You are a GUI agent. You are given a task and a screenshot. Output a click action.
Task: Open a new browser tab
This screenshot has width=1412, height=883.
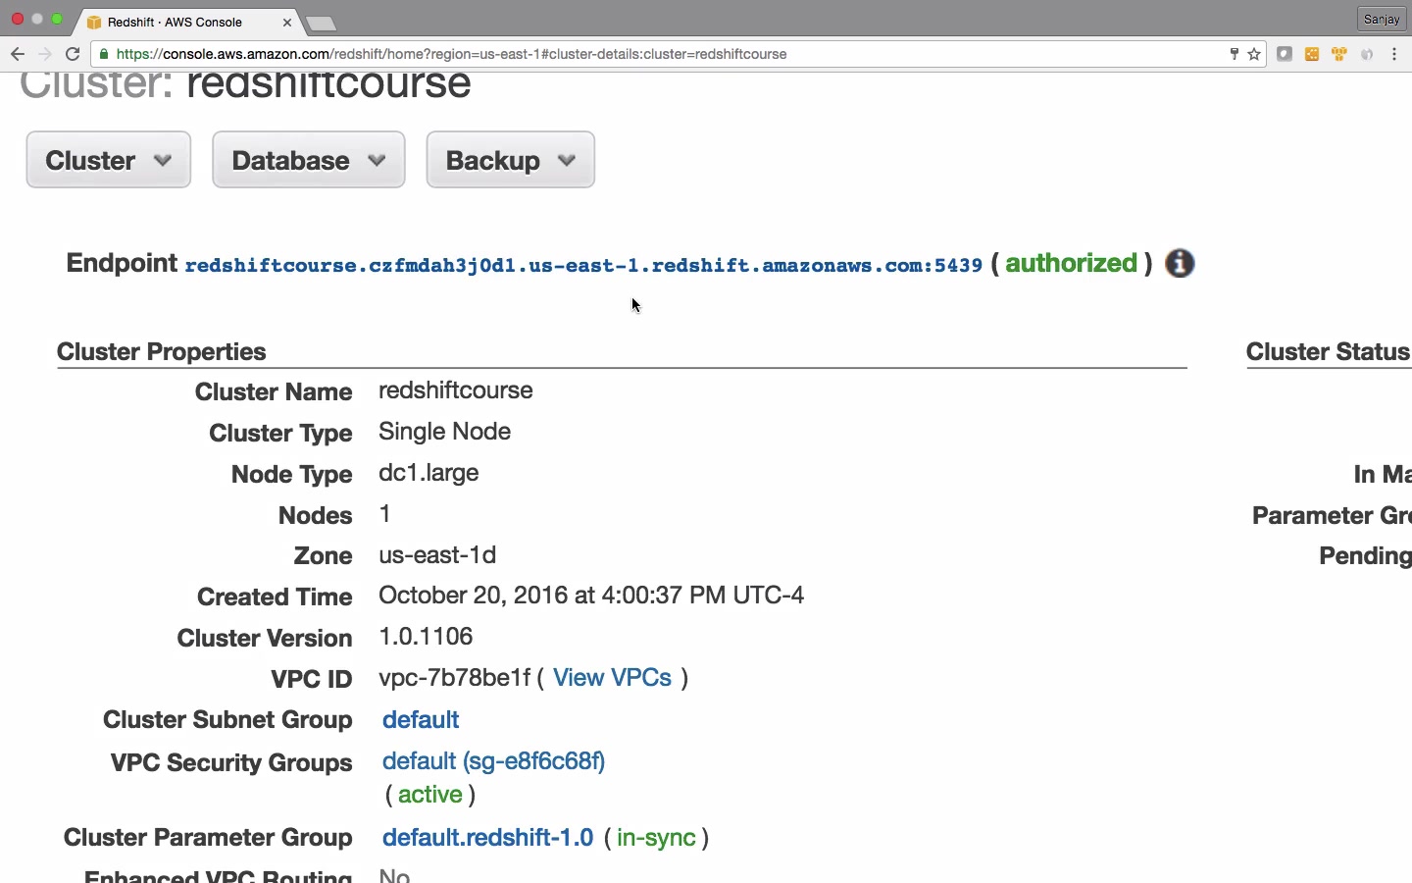[321, 23]
